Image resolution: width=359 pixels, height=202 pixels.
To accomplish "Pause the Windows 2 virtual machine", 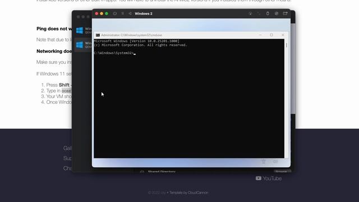I will pos(122,13).
